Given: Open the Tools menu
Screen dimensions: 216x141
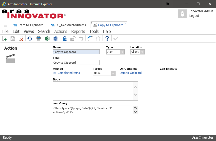Looking at the screenshot, I should coord(94,31).
